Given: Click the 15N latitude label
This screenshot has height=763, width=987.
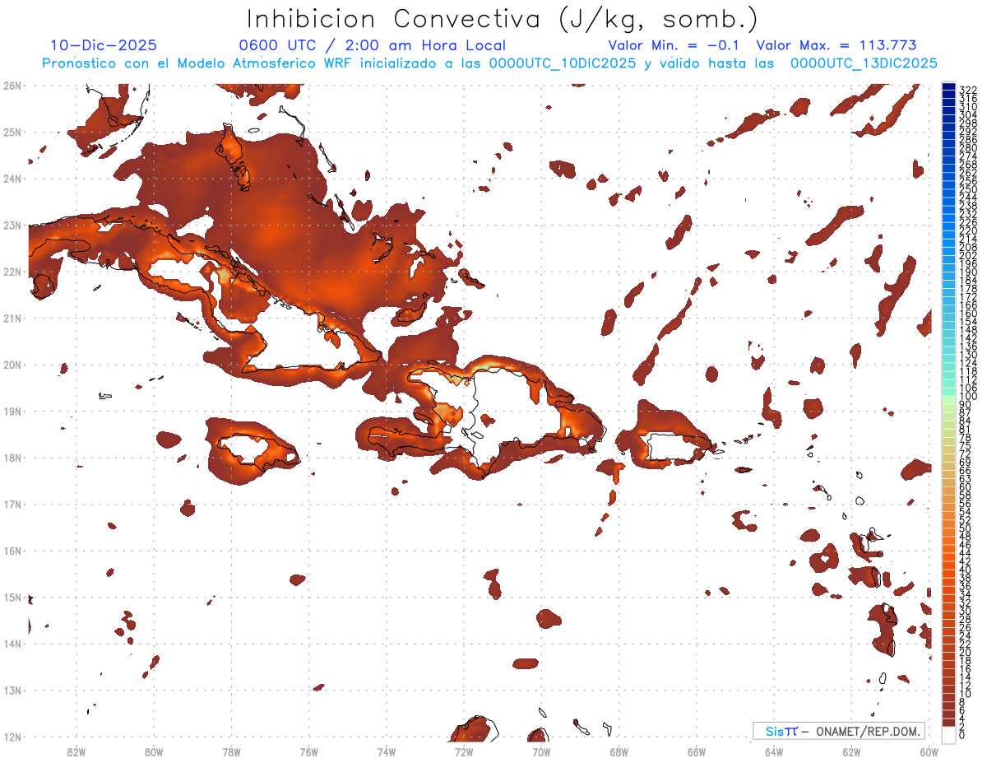Looking at the screenshot, I should click(x=12, y=597).
